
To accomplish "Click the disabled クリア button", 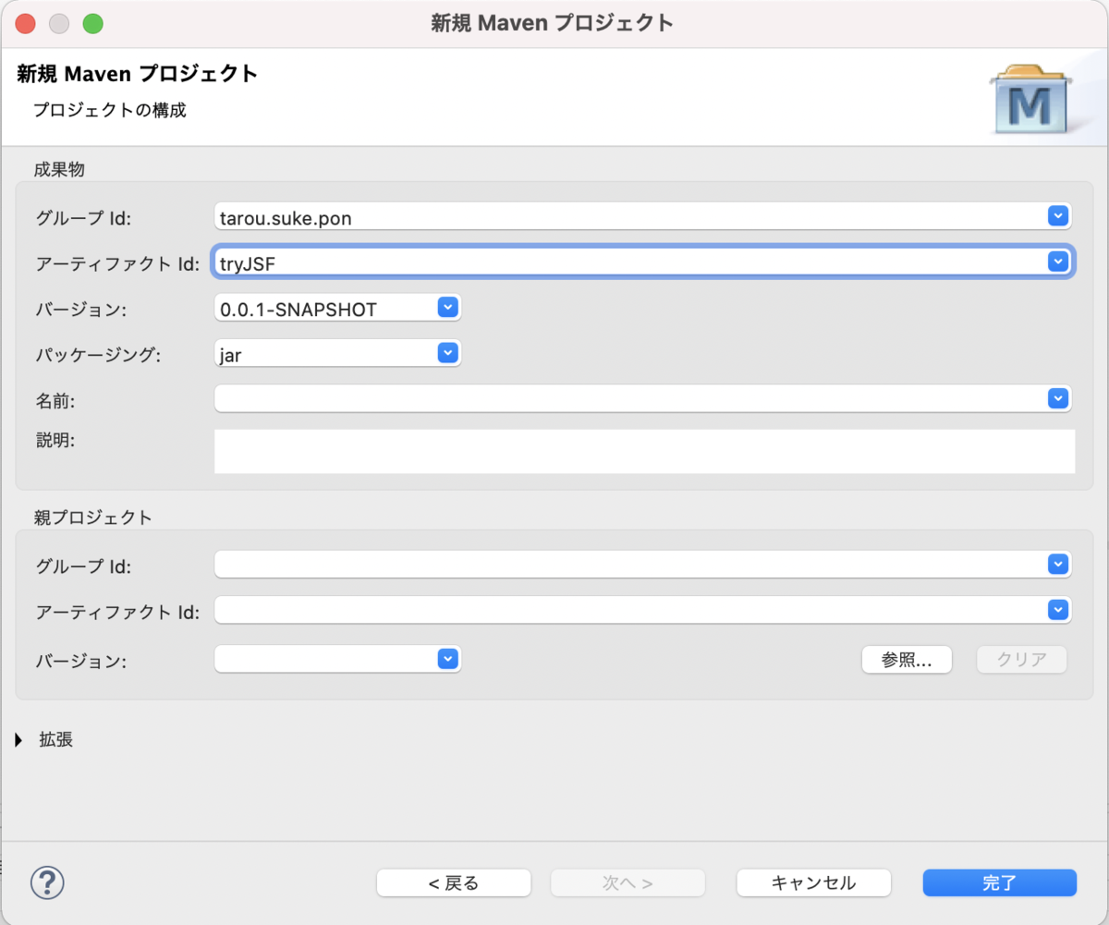I will point(1022,660).
